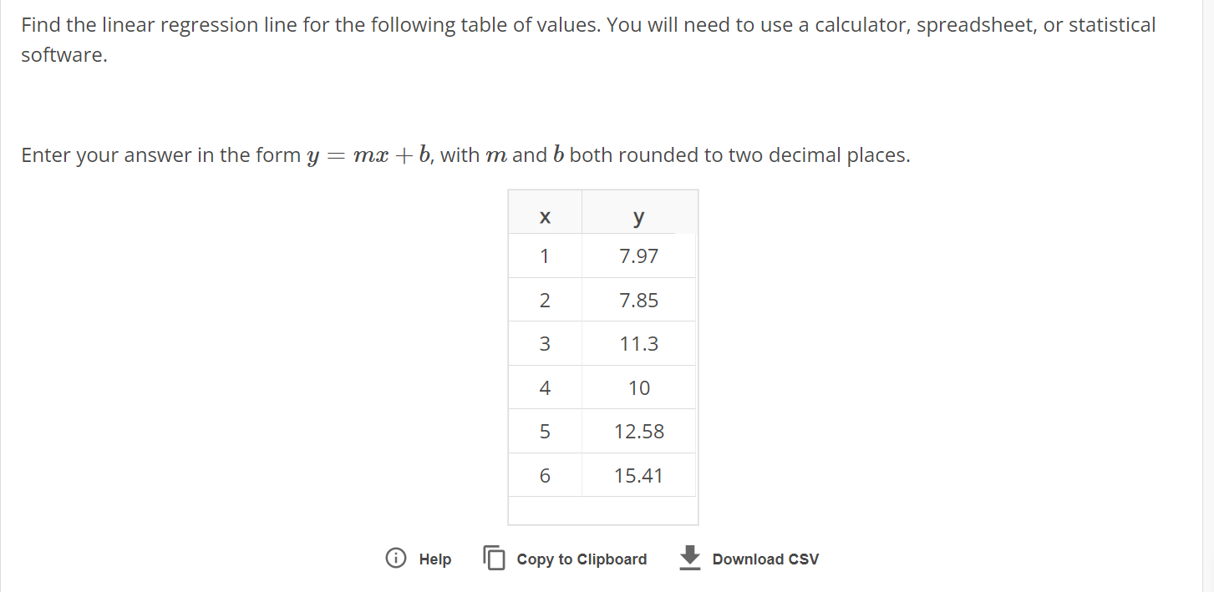Select the clipboard icon next to table
The height and width of the screenshot is (592, 1214).
pyautogui.click(x=495, y=559)
